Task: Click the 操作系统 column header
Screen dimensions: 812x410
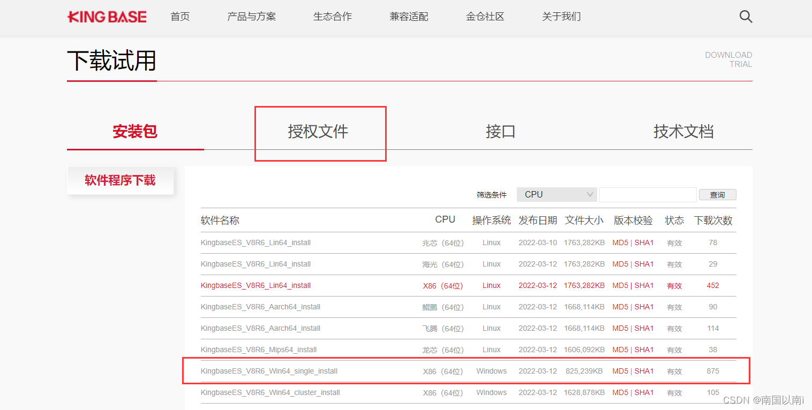Action: (492, 220)
